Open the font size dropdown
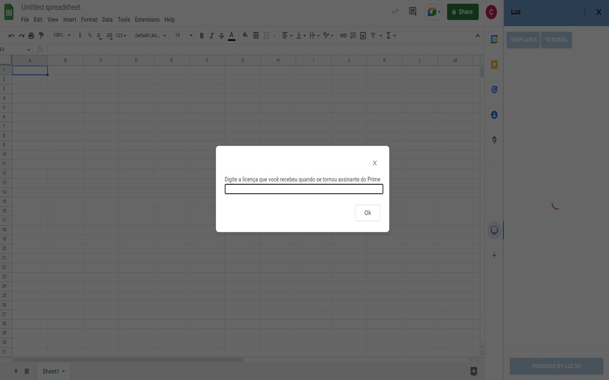Image resolution: width=609 pixels, height=380 pixels. click(x=183, y=36)
